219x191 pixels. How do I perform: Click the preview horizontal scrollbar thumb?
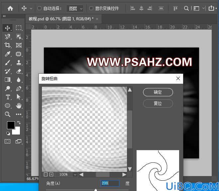click(x=102, y=174)
